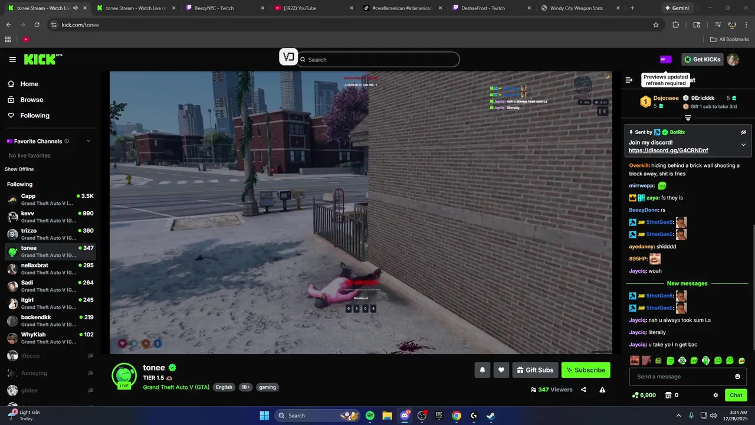Open the browser extensions puzzle icon
The image size is (755, 425).
point(676,25)
